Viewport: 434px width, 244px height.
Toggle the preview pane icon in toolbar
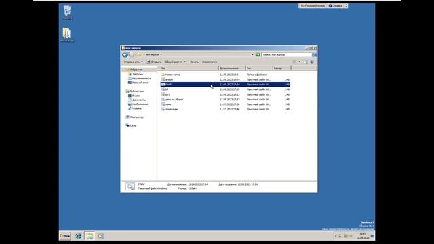tap(306, 62)
